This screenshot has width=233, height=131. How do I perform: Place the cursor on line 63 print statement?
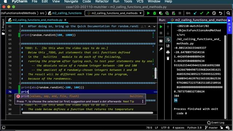coord(48,35)
